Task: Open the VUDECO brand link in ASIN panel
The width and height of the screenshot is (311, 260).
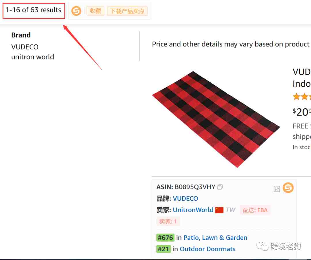Action: (x=185, y=199)
